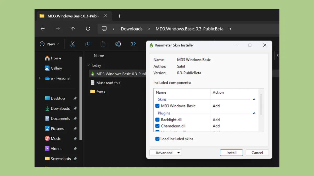Click the pin icon next to Videos
Image resolution: width=314 pixels, height=176 pixels.
[x=75, y=149]
